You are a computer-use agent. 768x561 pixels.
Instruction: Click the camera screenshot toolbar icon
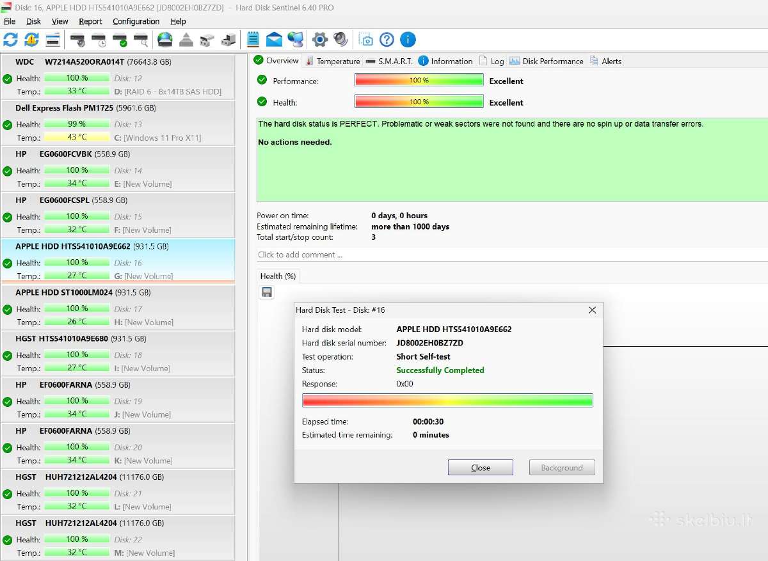(366, 40)
